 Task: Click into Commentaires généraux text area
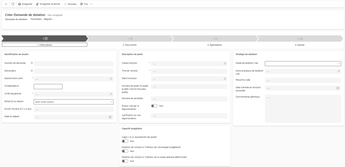coord(303,108)
